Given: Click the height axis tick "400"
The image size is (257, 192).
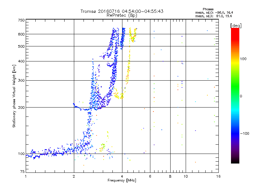Looking at the screenshot, I should tap(22, 61).
